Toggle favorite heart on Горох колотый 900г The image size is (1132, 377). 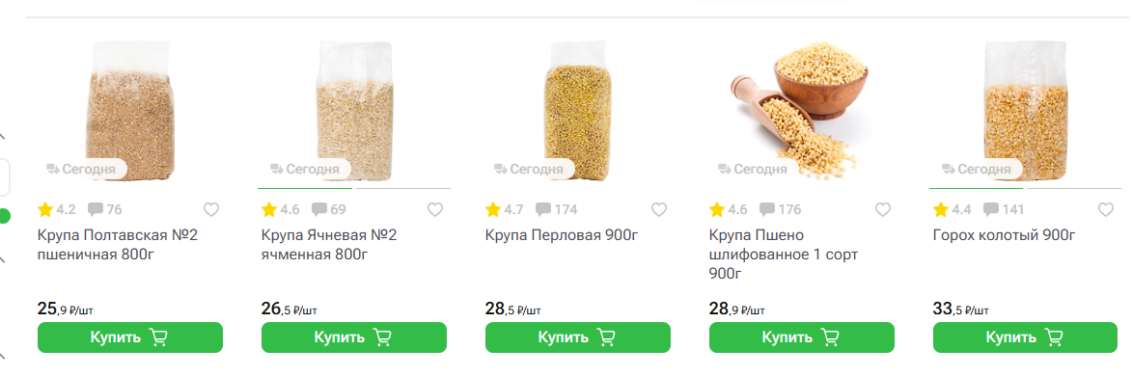1106,210
